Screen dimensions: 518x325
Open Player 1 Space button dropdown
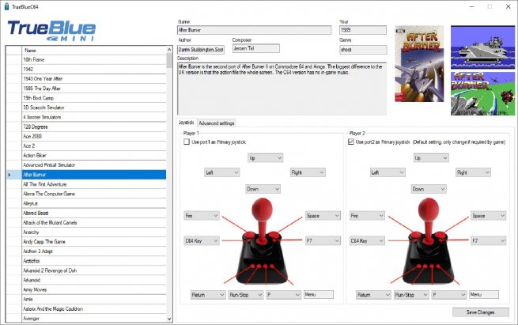click(323, 216)
